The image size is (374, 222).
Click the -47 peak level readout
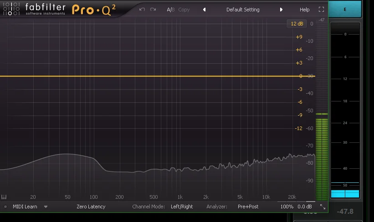pyautogui.click(x=322, y=20)
